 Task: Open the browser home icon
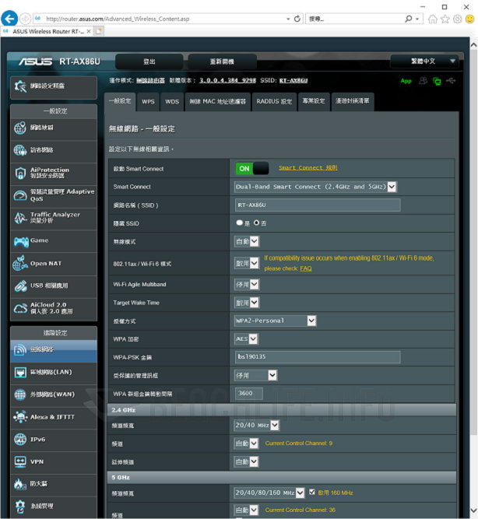pos(432,19)
